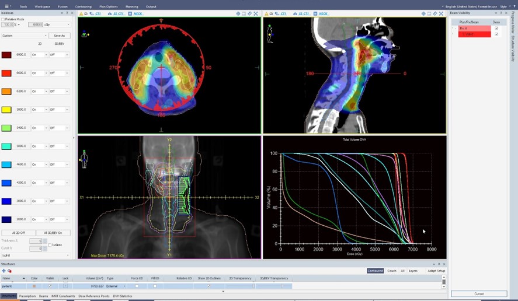Click the crosshair icon in sagittal view header
This screenshot has height=301, width=518.
tap(423, 13)
